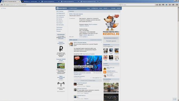Click the Tell friends button

111,41
